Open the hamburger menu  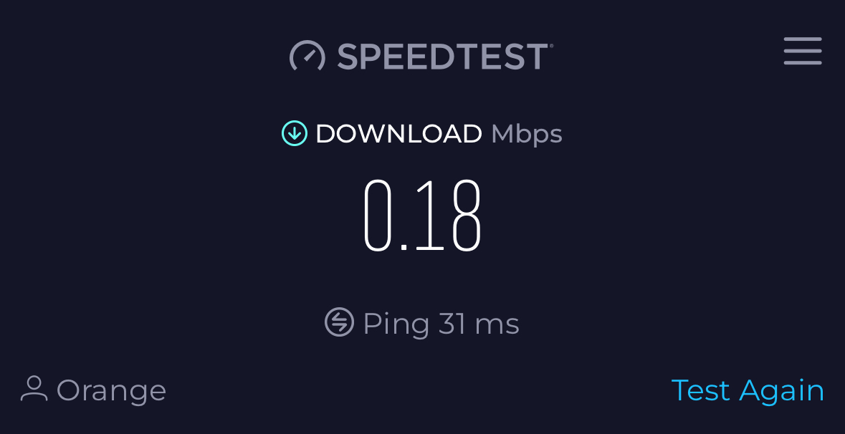click(x=803, y=51)
